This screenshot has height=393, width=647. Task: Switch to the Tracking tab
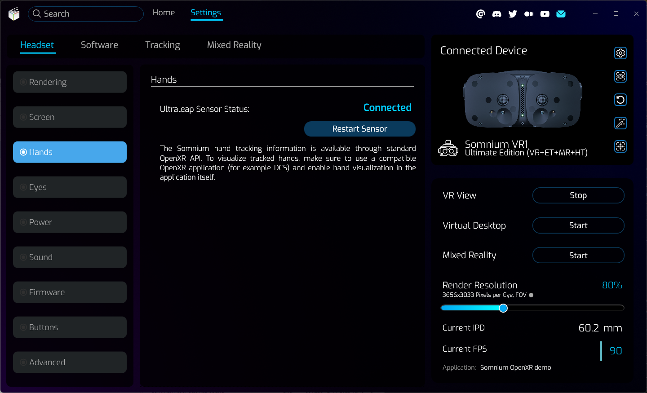pyautogui.click(x=162, y=45)
